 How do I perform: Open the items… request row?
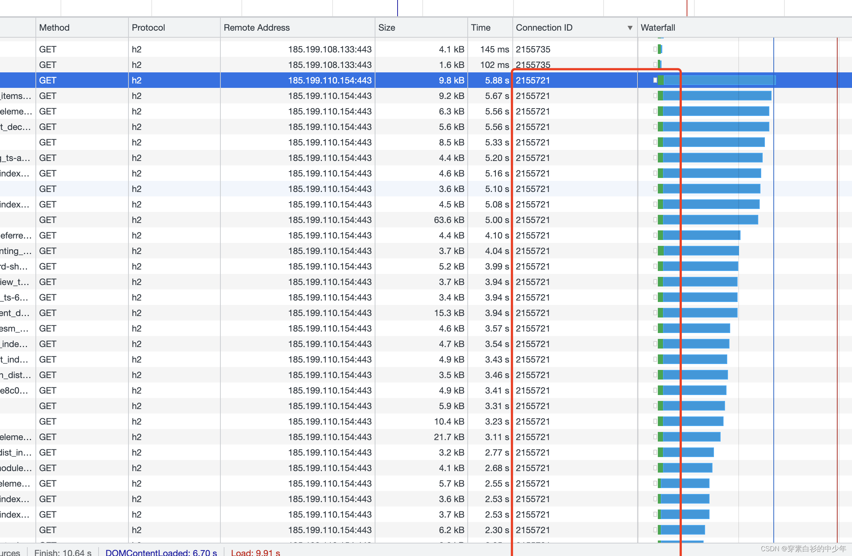pos(16,96)
